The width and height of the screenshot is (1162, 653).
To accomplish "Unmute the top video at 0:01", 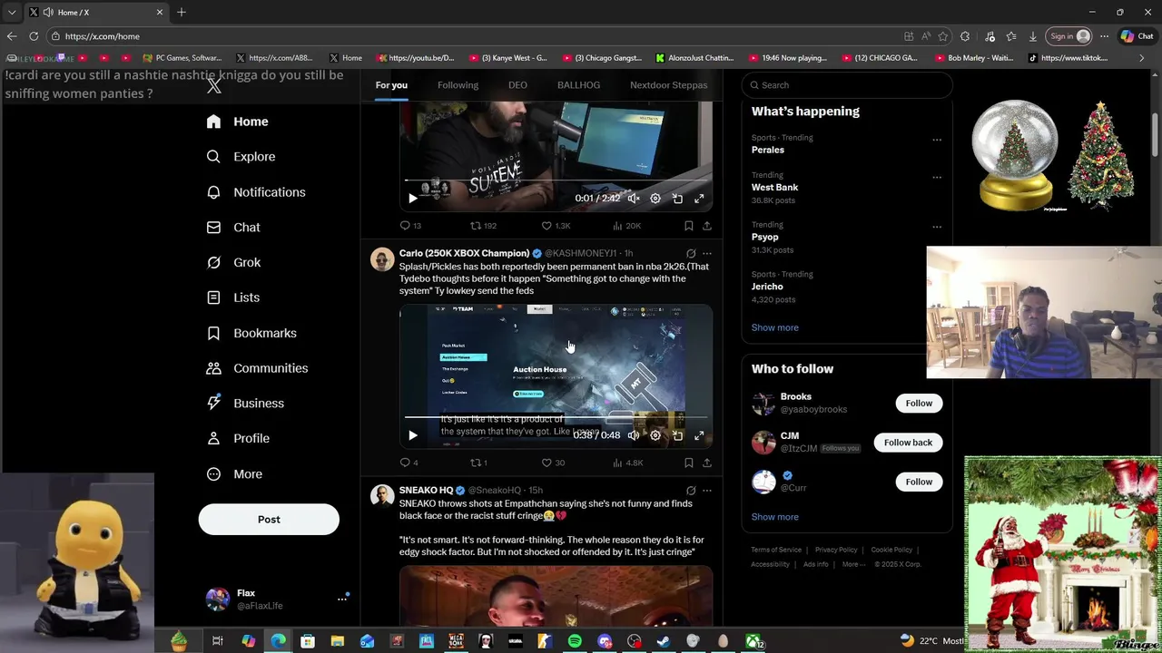I will tap(634, 199).
